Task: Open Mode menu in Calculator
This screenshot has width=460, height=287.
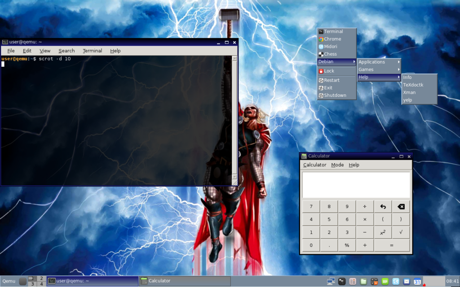Action: click(337, 165)
